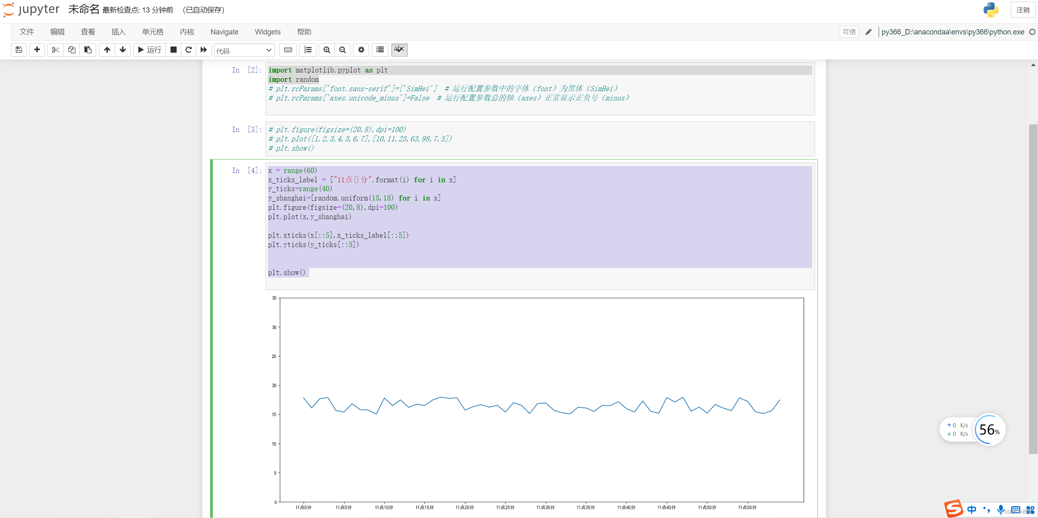
Task: Save the notebook with the floppy disk icon
Action: pos(19,50)
